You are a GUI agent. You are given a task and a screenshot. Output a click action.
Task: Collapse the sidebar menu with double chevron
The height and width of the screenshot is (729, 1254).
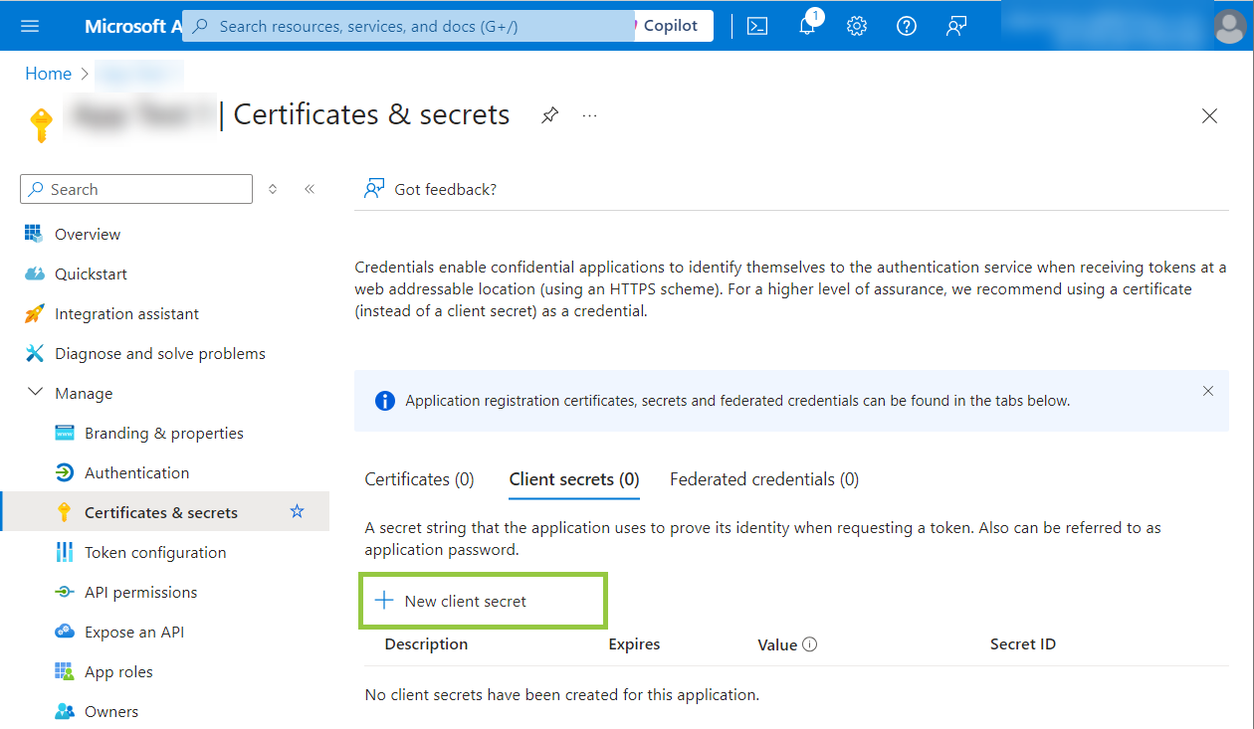point(310,189)
